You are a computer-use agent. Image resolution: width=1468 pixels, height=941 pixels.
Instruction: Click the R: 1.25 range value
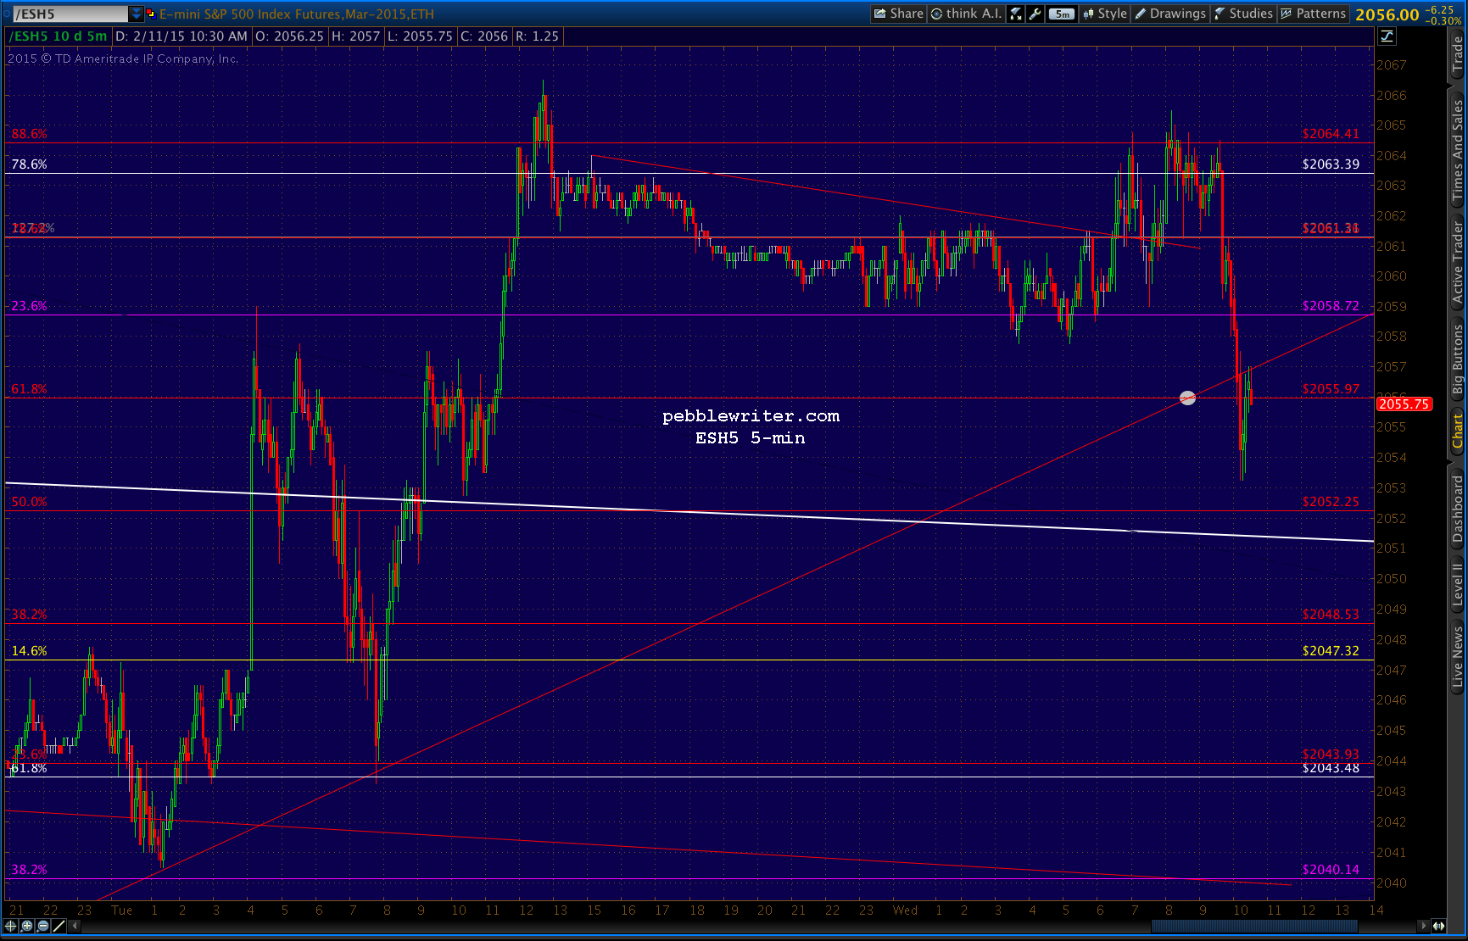(537, 36)
